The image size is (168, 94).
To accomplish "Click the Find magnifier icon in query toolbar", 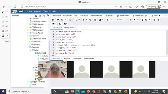I will point(76,20).
